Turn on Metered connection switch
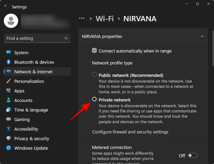This screenshot has height=164, width=214. point(193,155)
